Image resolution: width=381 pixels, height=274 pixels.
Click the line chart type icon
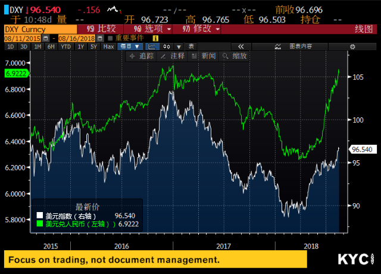(153, 46)
